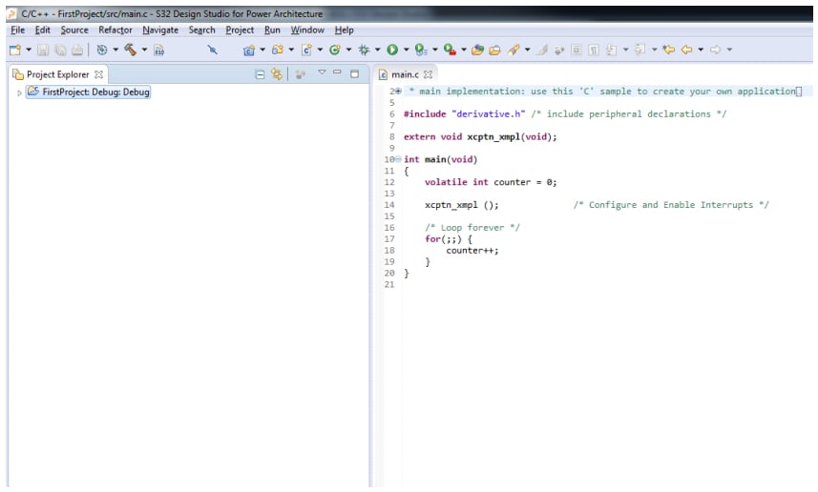The image size is (818, 492).
Task: Click Collapse All in Project Explorer
Action: 262,74
